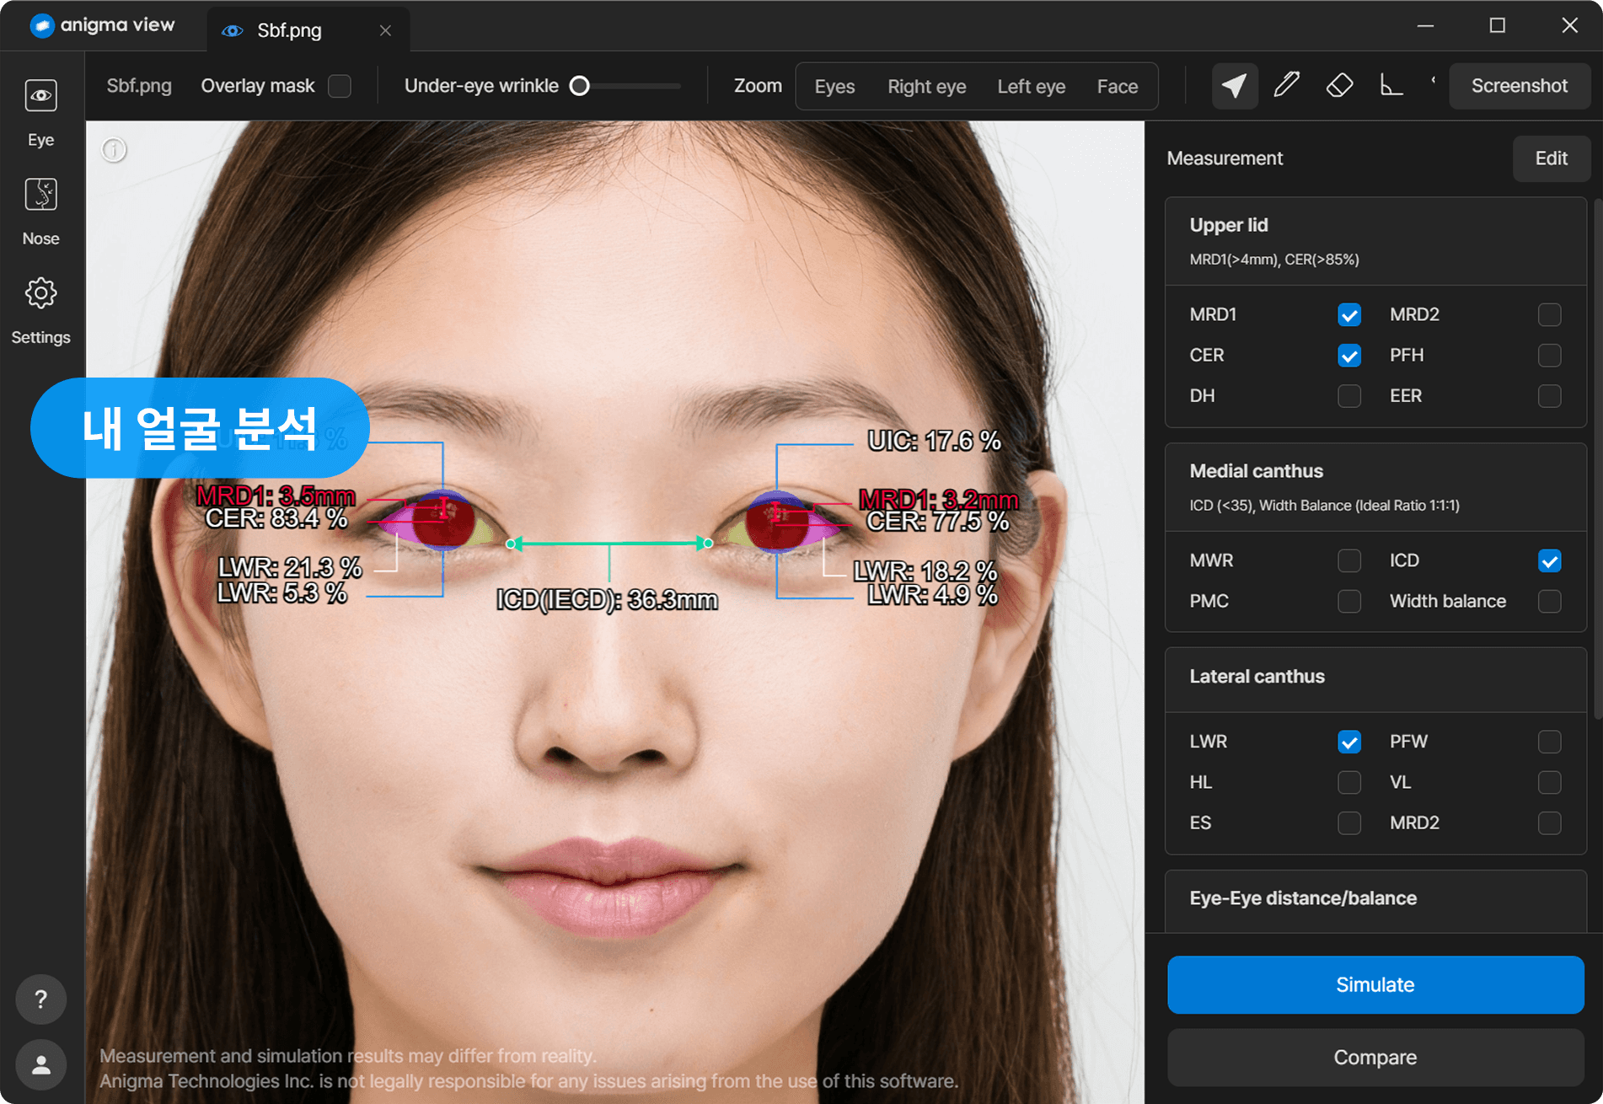Click the "Eye-Eye distance/balance" section heading
The width and height of the screenshot is (1603, 1104).
pos(1303,898)
